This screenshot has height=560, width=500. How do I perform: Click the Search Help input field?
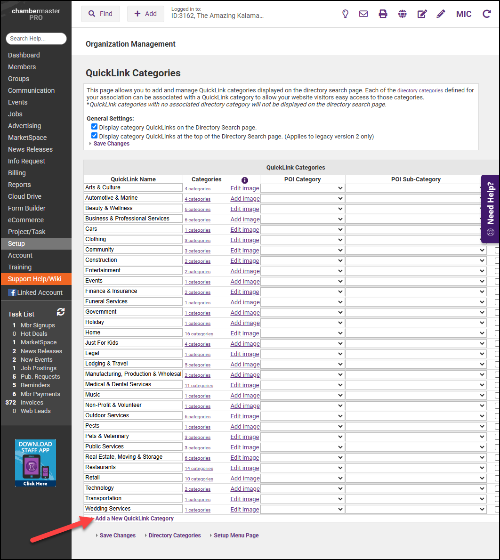[x=36, y=39]
